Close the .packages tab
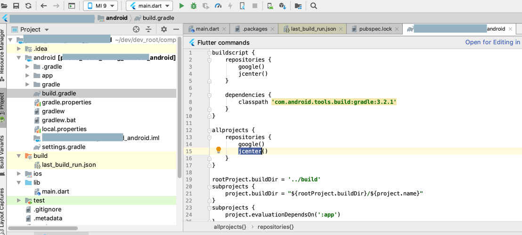 click(x=272, y=29)
